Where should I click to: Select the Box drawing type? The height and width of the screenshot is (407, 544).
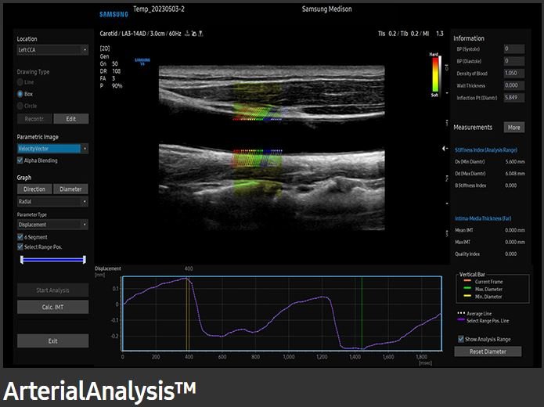tap(20, 94)
